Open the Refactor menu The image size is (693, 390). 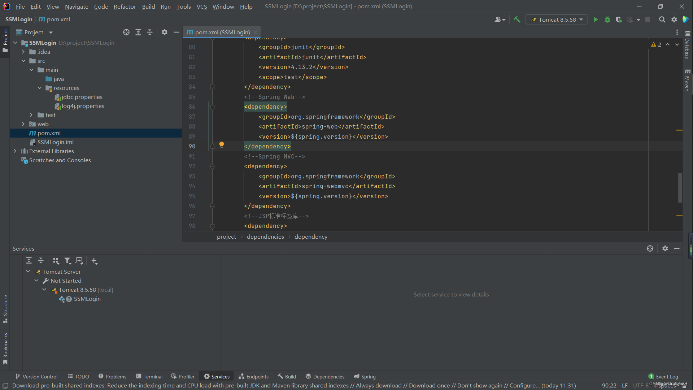[x=125, y=6]
